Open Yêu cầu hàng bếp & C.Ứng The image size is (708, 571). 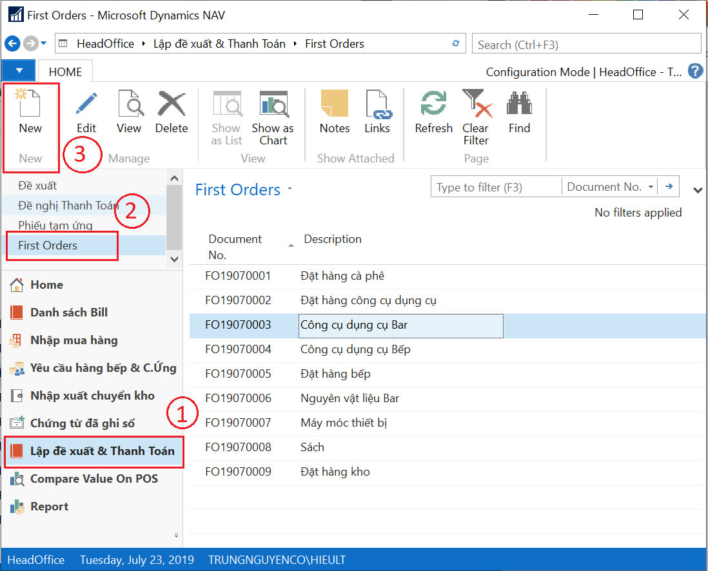coord(93,368)
